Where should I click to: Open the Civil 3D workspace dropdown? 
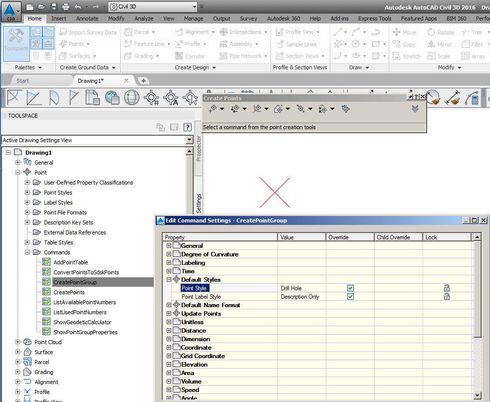click(x=195, y=6)
